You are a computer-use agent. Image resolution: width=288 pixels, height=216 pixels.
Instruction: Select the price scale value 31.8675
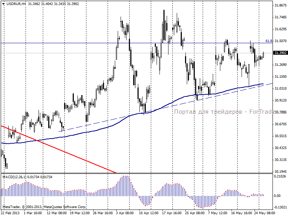280,5
